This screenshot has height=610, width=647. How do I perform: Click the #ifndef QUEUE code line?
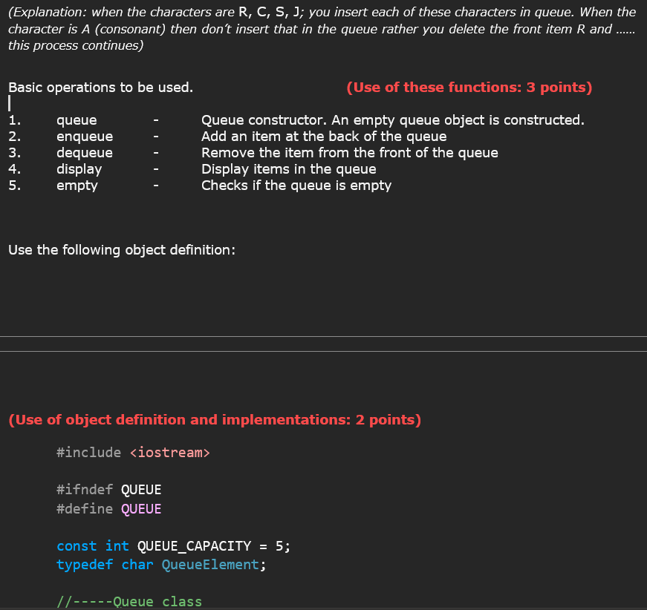(x=108, y=490)
